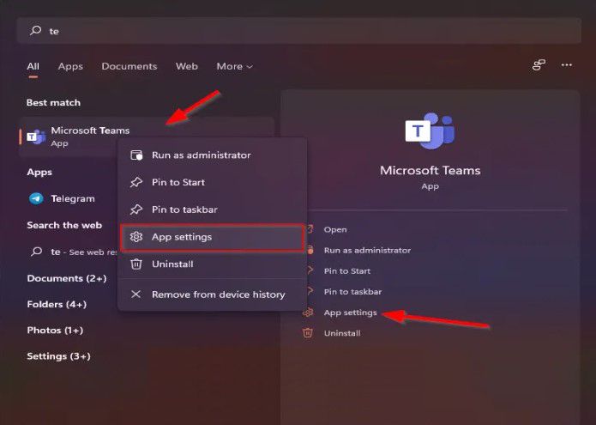Click the Microsoft Teams icon in Best match

tap(36, 137)
